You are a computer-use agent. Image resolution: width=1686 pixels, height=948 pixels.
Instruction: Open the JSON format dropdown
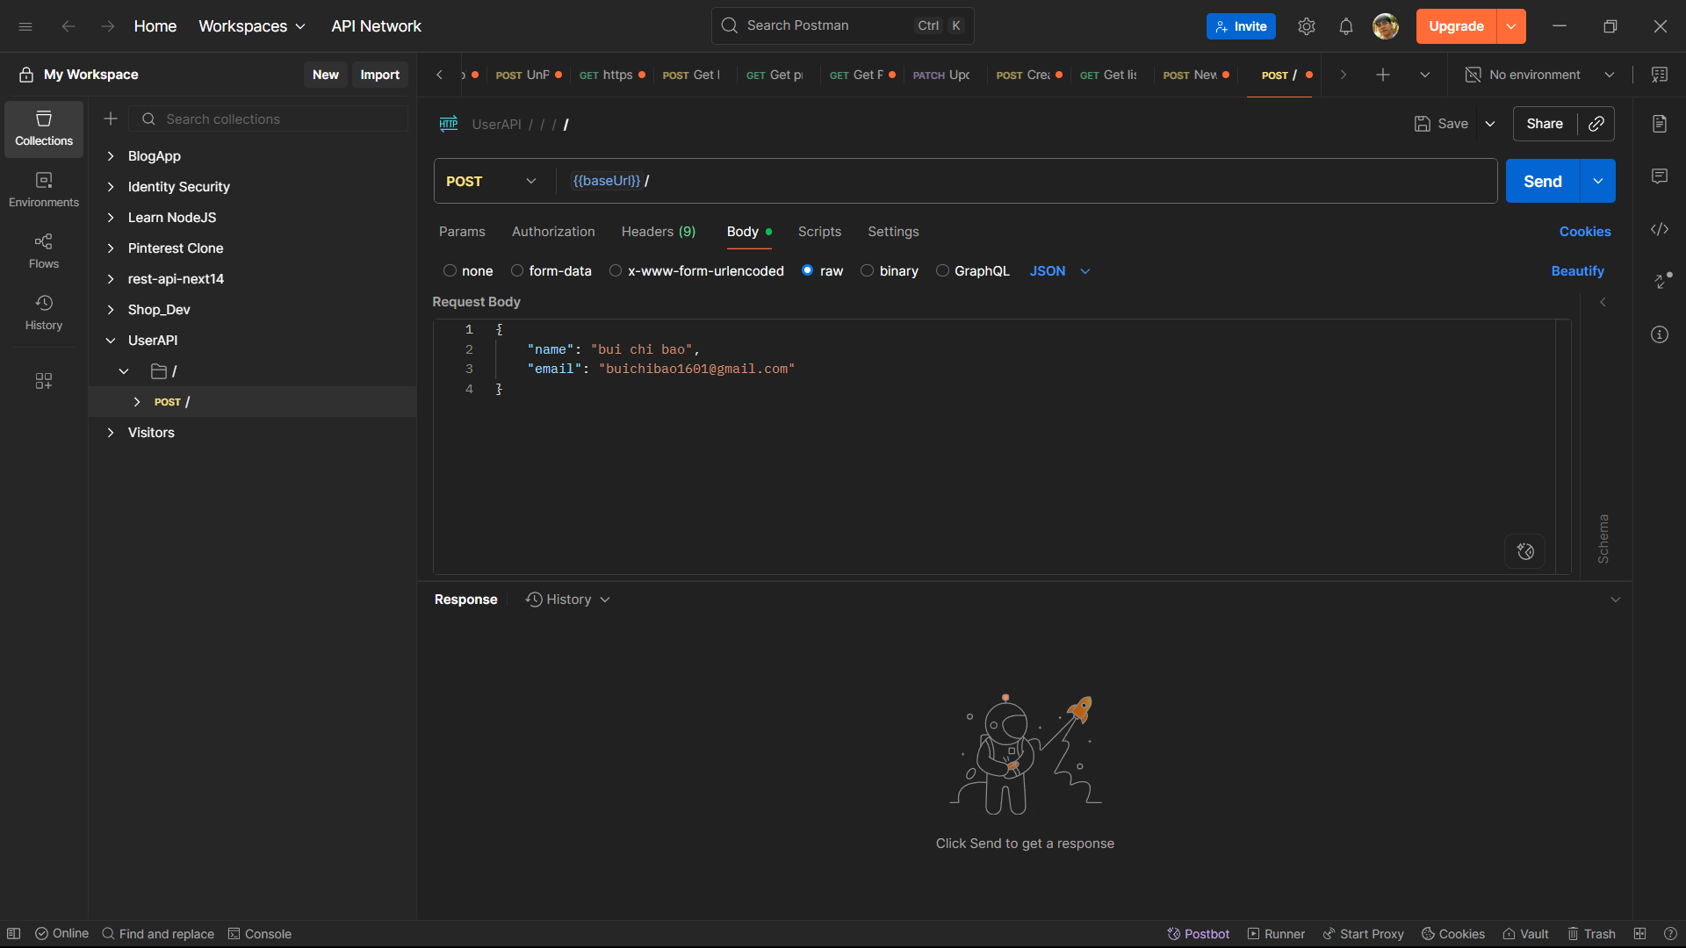pos(1060,271)
